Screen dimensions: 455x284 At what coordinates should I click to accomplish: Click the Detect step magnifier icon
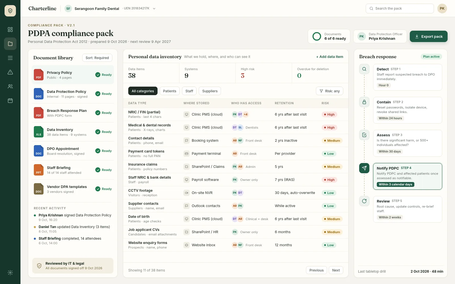click(x=364, y=69)
